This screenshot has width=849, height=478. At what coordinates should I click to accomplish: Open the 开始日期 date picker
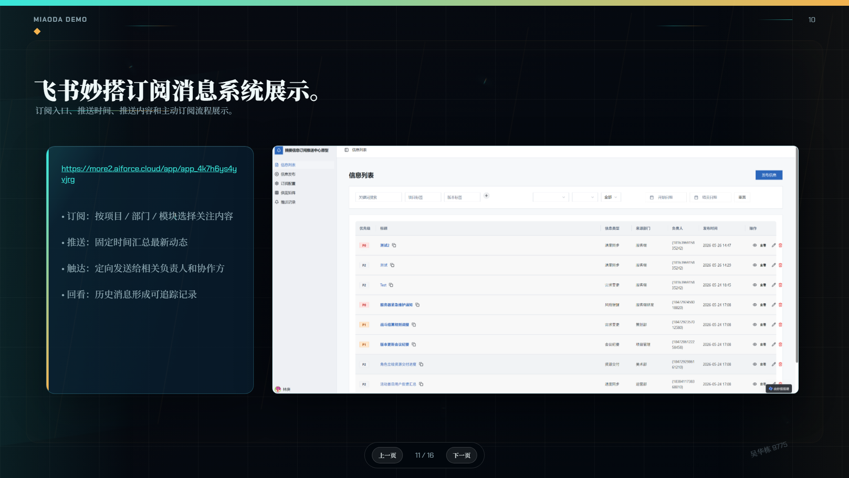click(666, 197)
